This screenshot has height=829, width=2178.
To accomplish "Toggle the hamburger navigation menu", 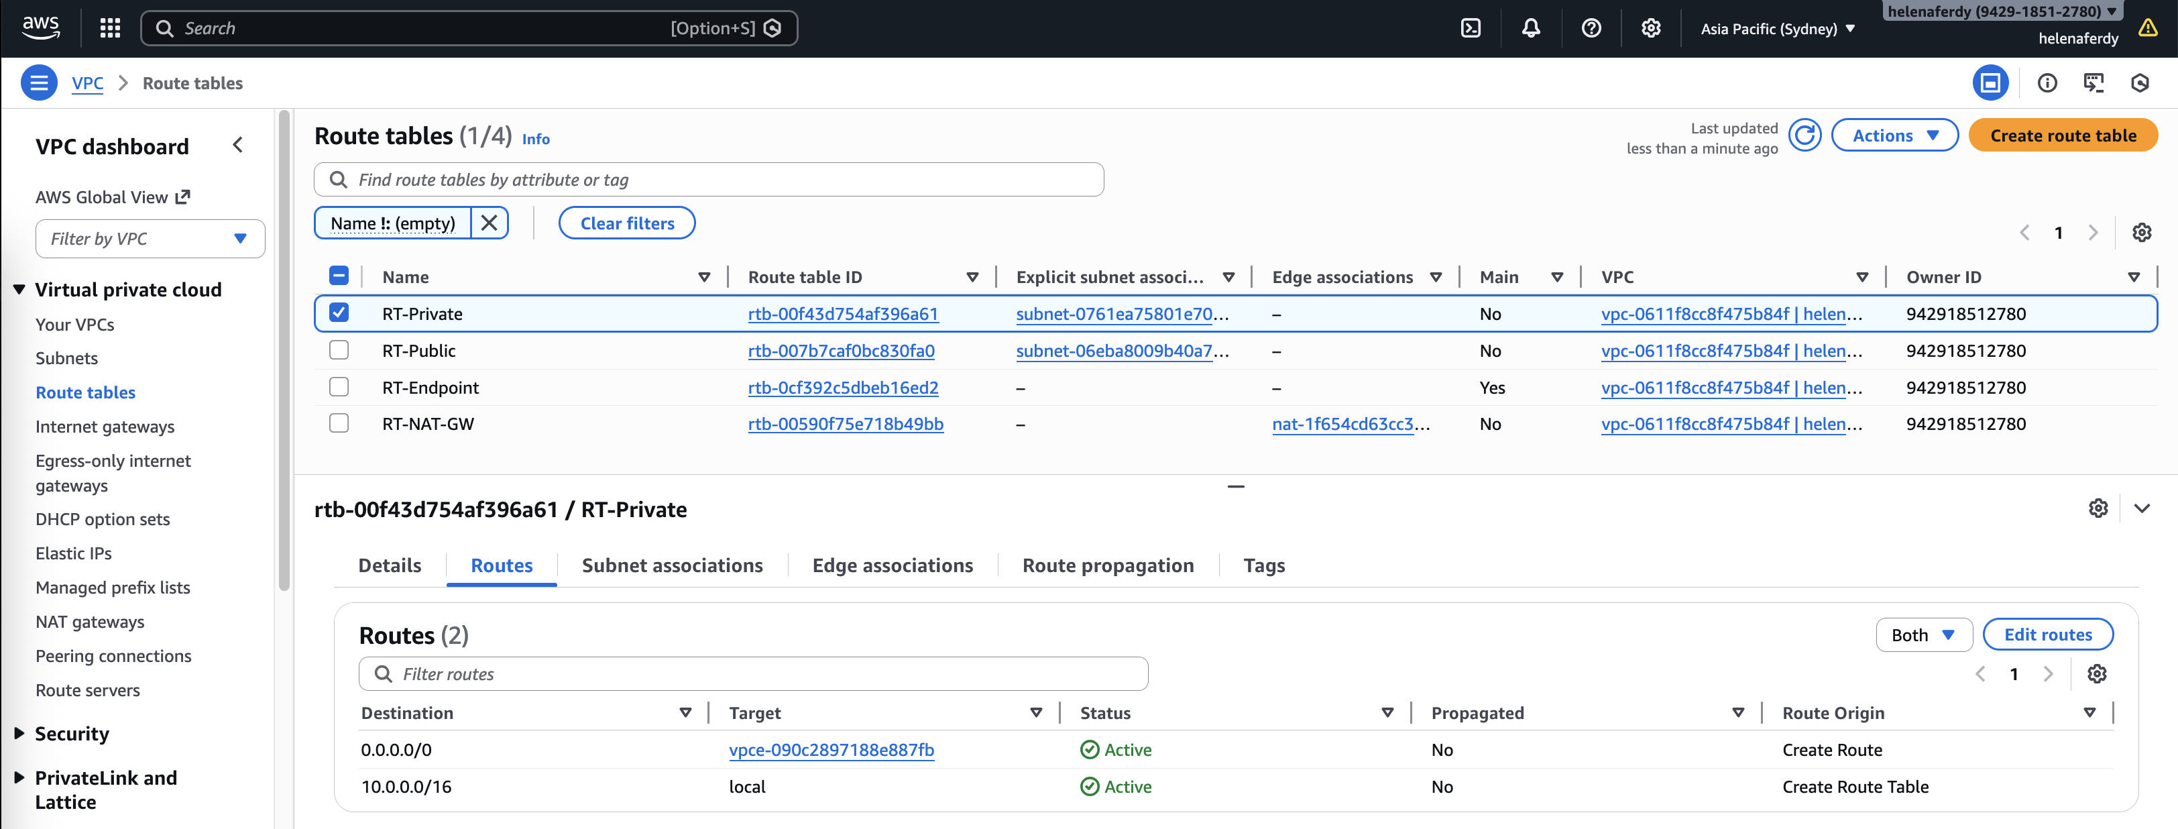I will (x=39, y=83).
